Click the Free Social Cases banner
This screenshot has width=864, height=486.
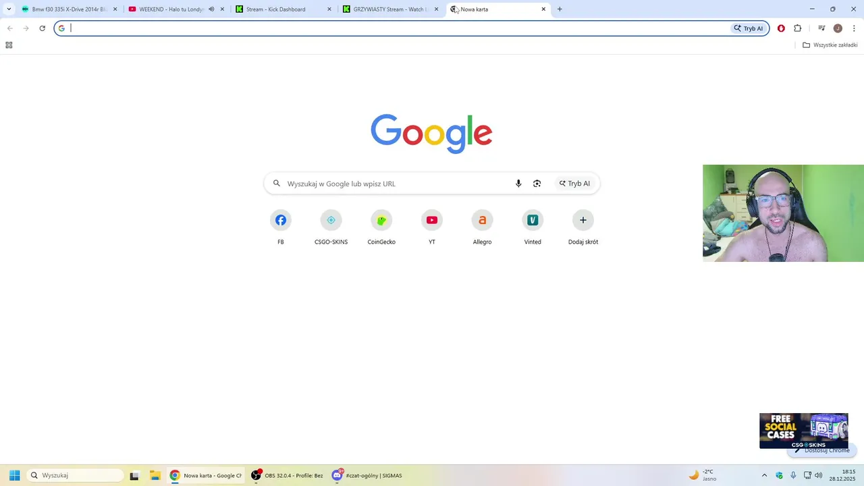803,431
